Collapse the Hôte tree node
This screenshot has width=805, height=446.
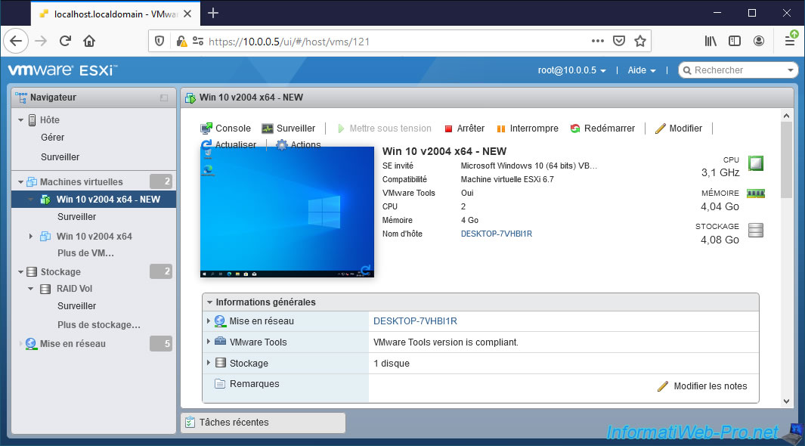pyautogui.click(x=21, y=120)
